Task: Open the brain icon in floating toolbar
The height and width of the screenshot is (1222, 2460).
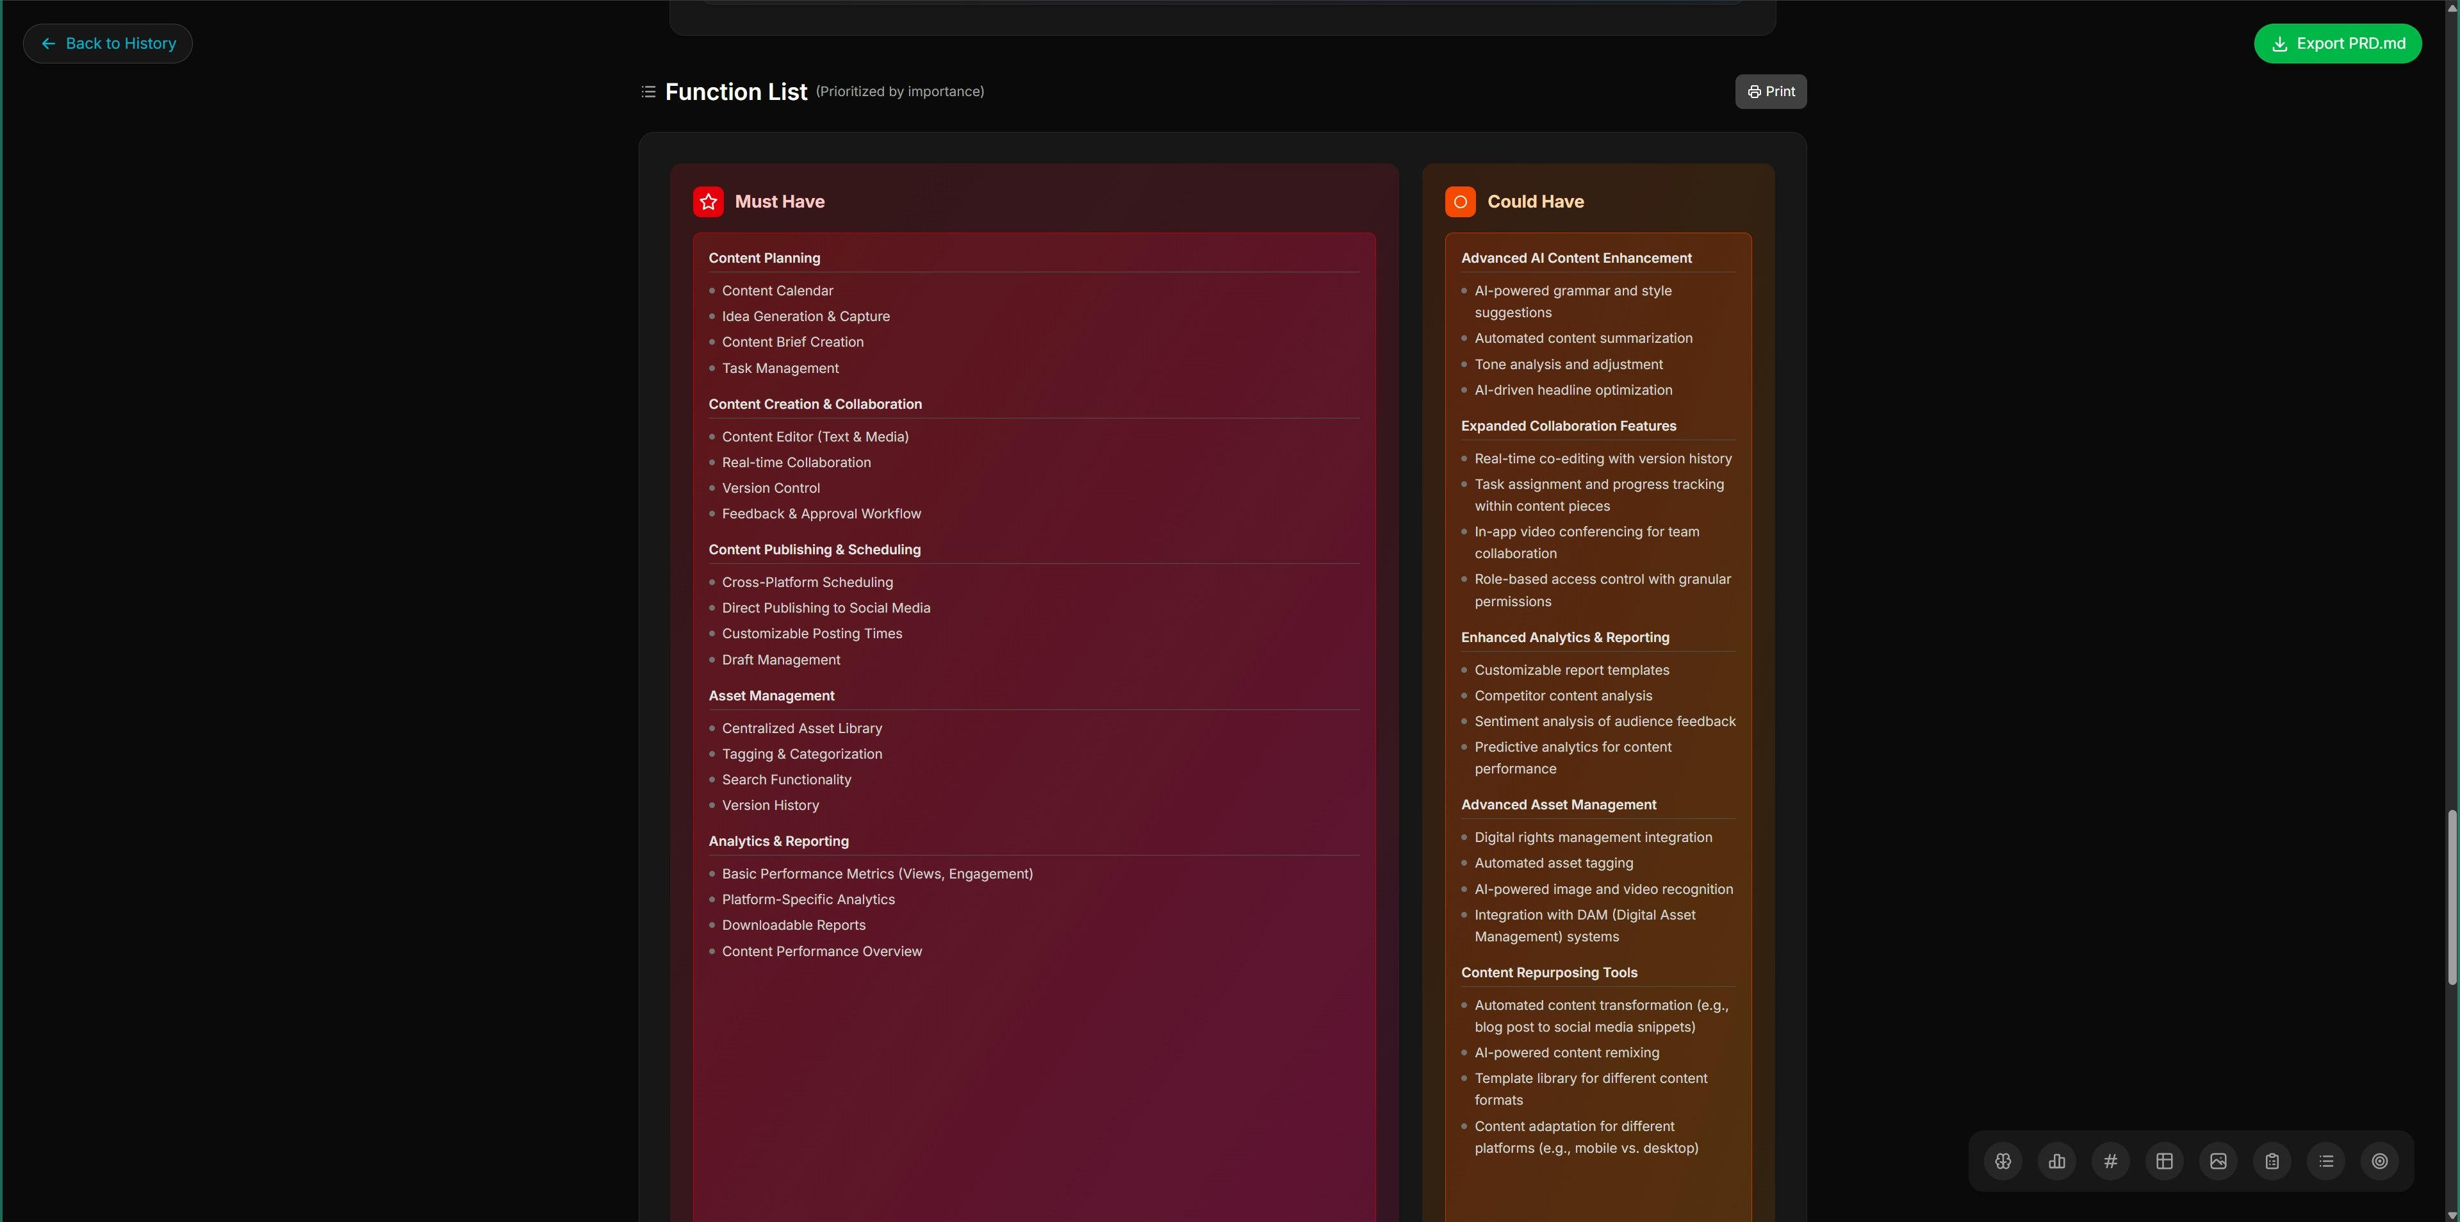Action: (2003, 1161)
